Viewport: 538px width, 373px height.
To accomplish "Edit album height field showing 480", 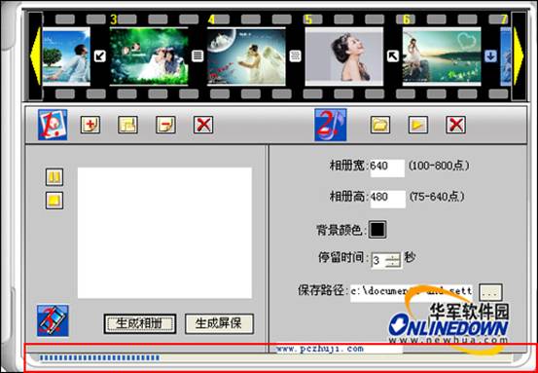I will [x=388, y=199].
